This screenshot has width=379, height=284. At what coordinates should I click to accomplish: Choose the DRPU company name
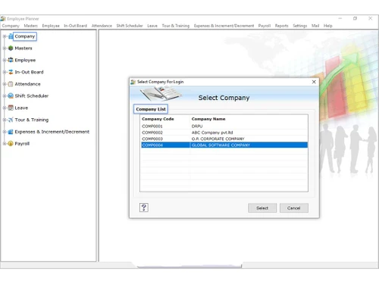click(x=197, y=126)
